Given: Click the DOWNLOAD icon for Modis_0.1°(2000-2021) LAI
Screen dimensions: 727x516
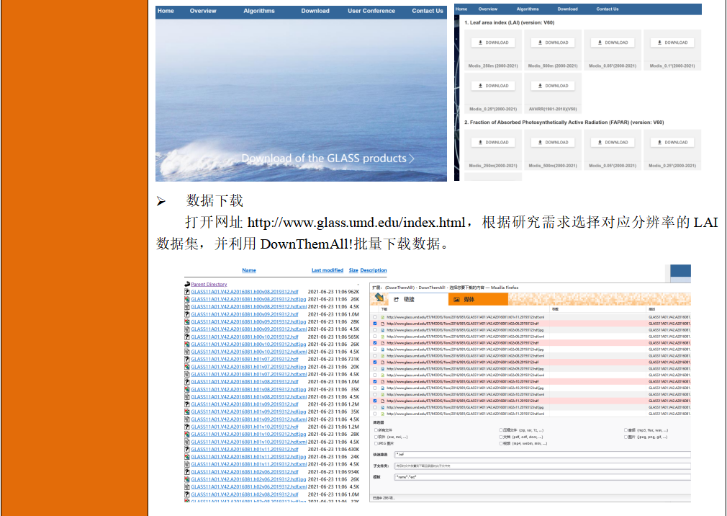Looking at the screenshot, I should point(671,43).
